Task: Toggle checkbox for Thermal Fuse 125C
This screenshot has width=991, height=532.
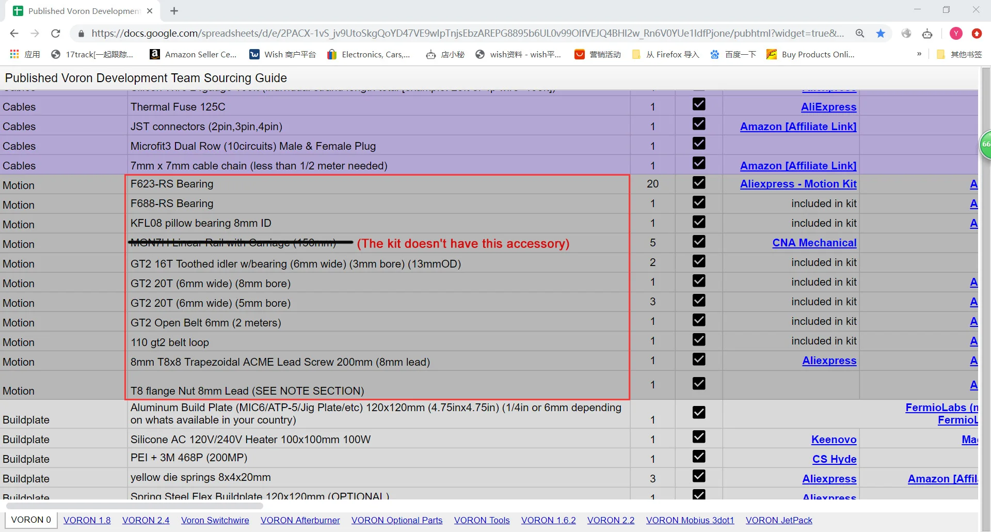Action: [x=699, y=104]
